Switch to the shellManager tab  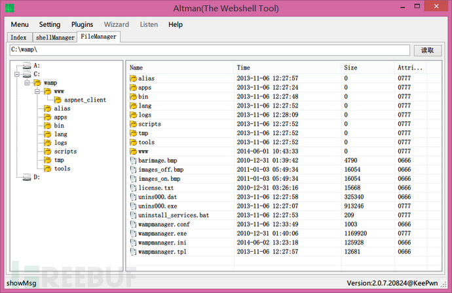(x=55, y=37)
